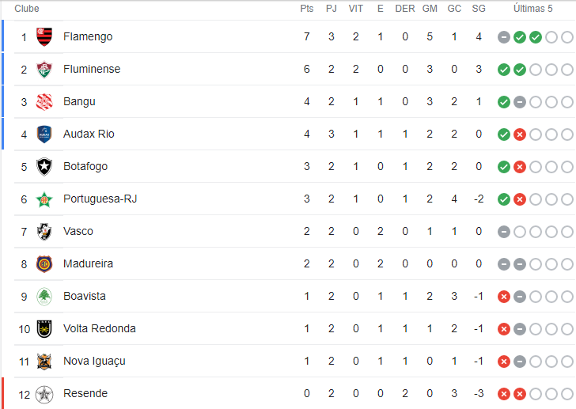Open the Vasco team name link

[78, 231]
